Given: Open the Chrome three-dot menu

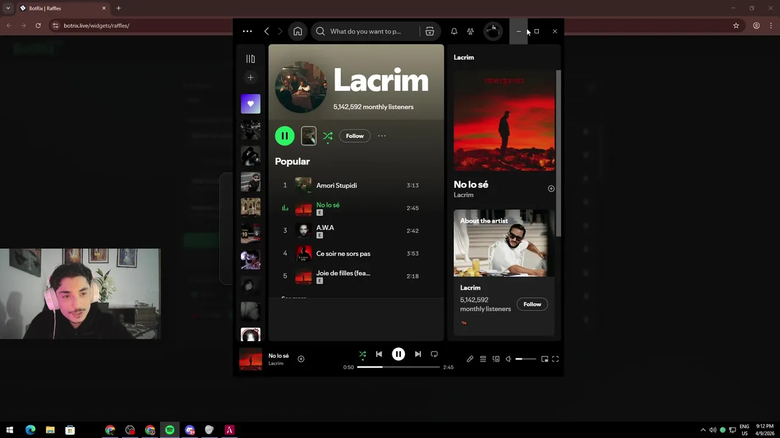Looking at the screenshot, I should pos(771,26).
